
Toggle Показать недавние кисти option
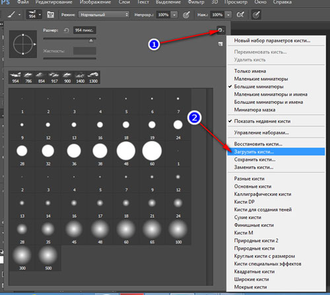[x=276, y=121]
